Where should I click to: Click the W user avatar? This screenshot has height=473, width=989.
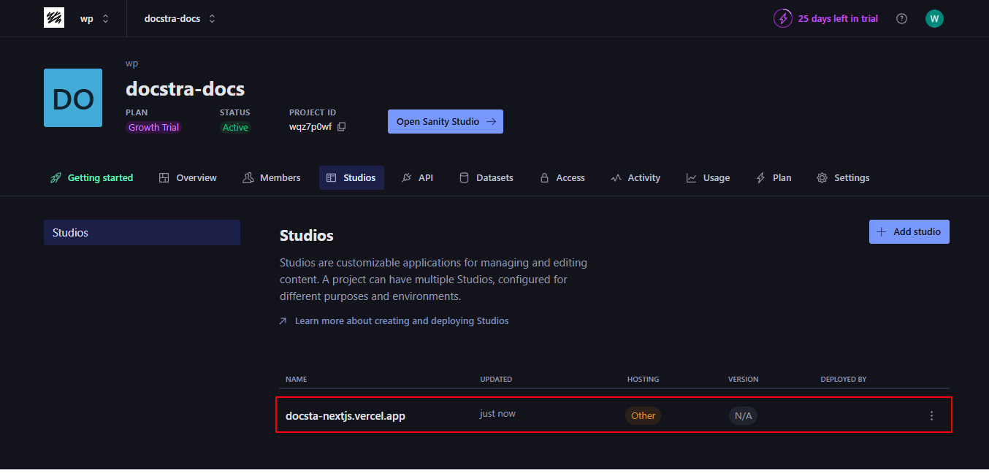pyautogui.click(x=934, y=18)
